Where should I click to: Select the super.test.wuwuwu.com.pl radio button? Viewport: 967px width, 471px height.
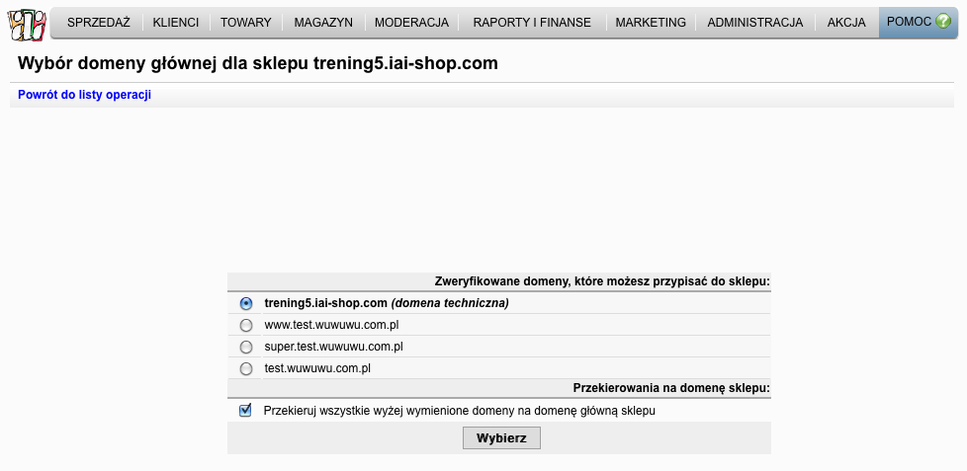[246, 348]
